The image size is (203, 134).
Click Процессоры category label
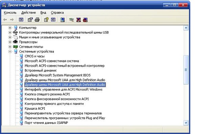(x=28, y=42)
